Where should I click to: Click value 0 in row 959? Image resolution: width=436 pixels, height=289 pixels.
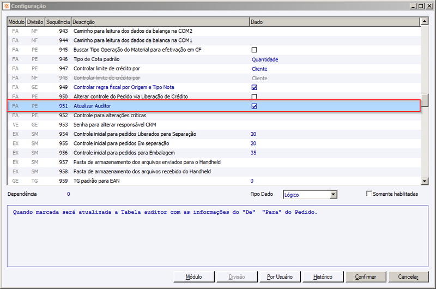click(252, 181)
